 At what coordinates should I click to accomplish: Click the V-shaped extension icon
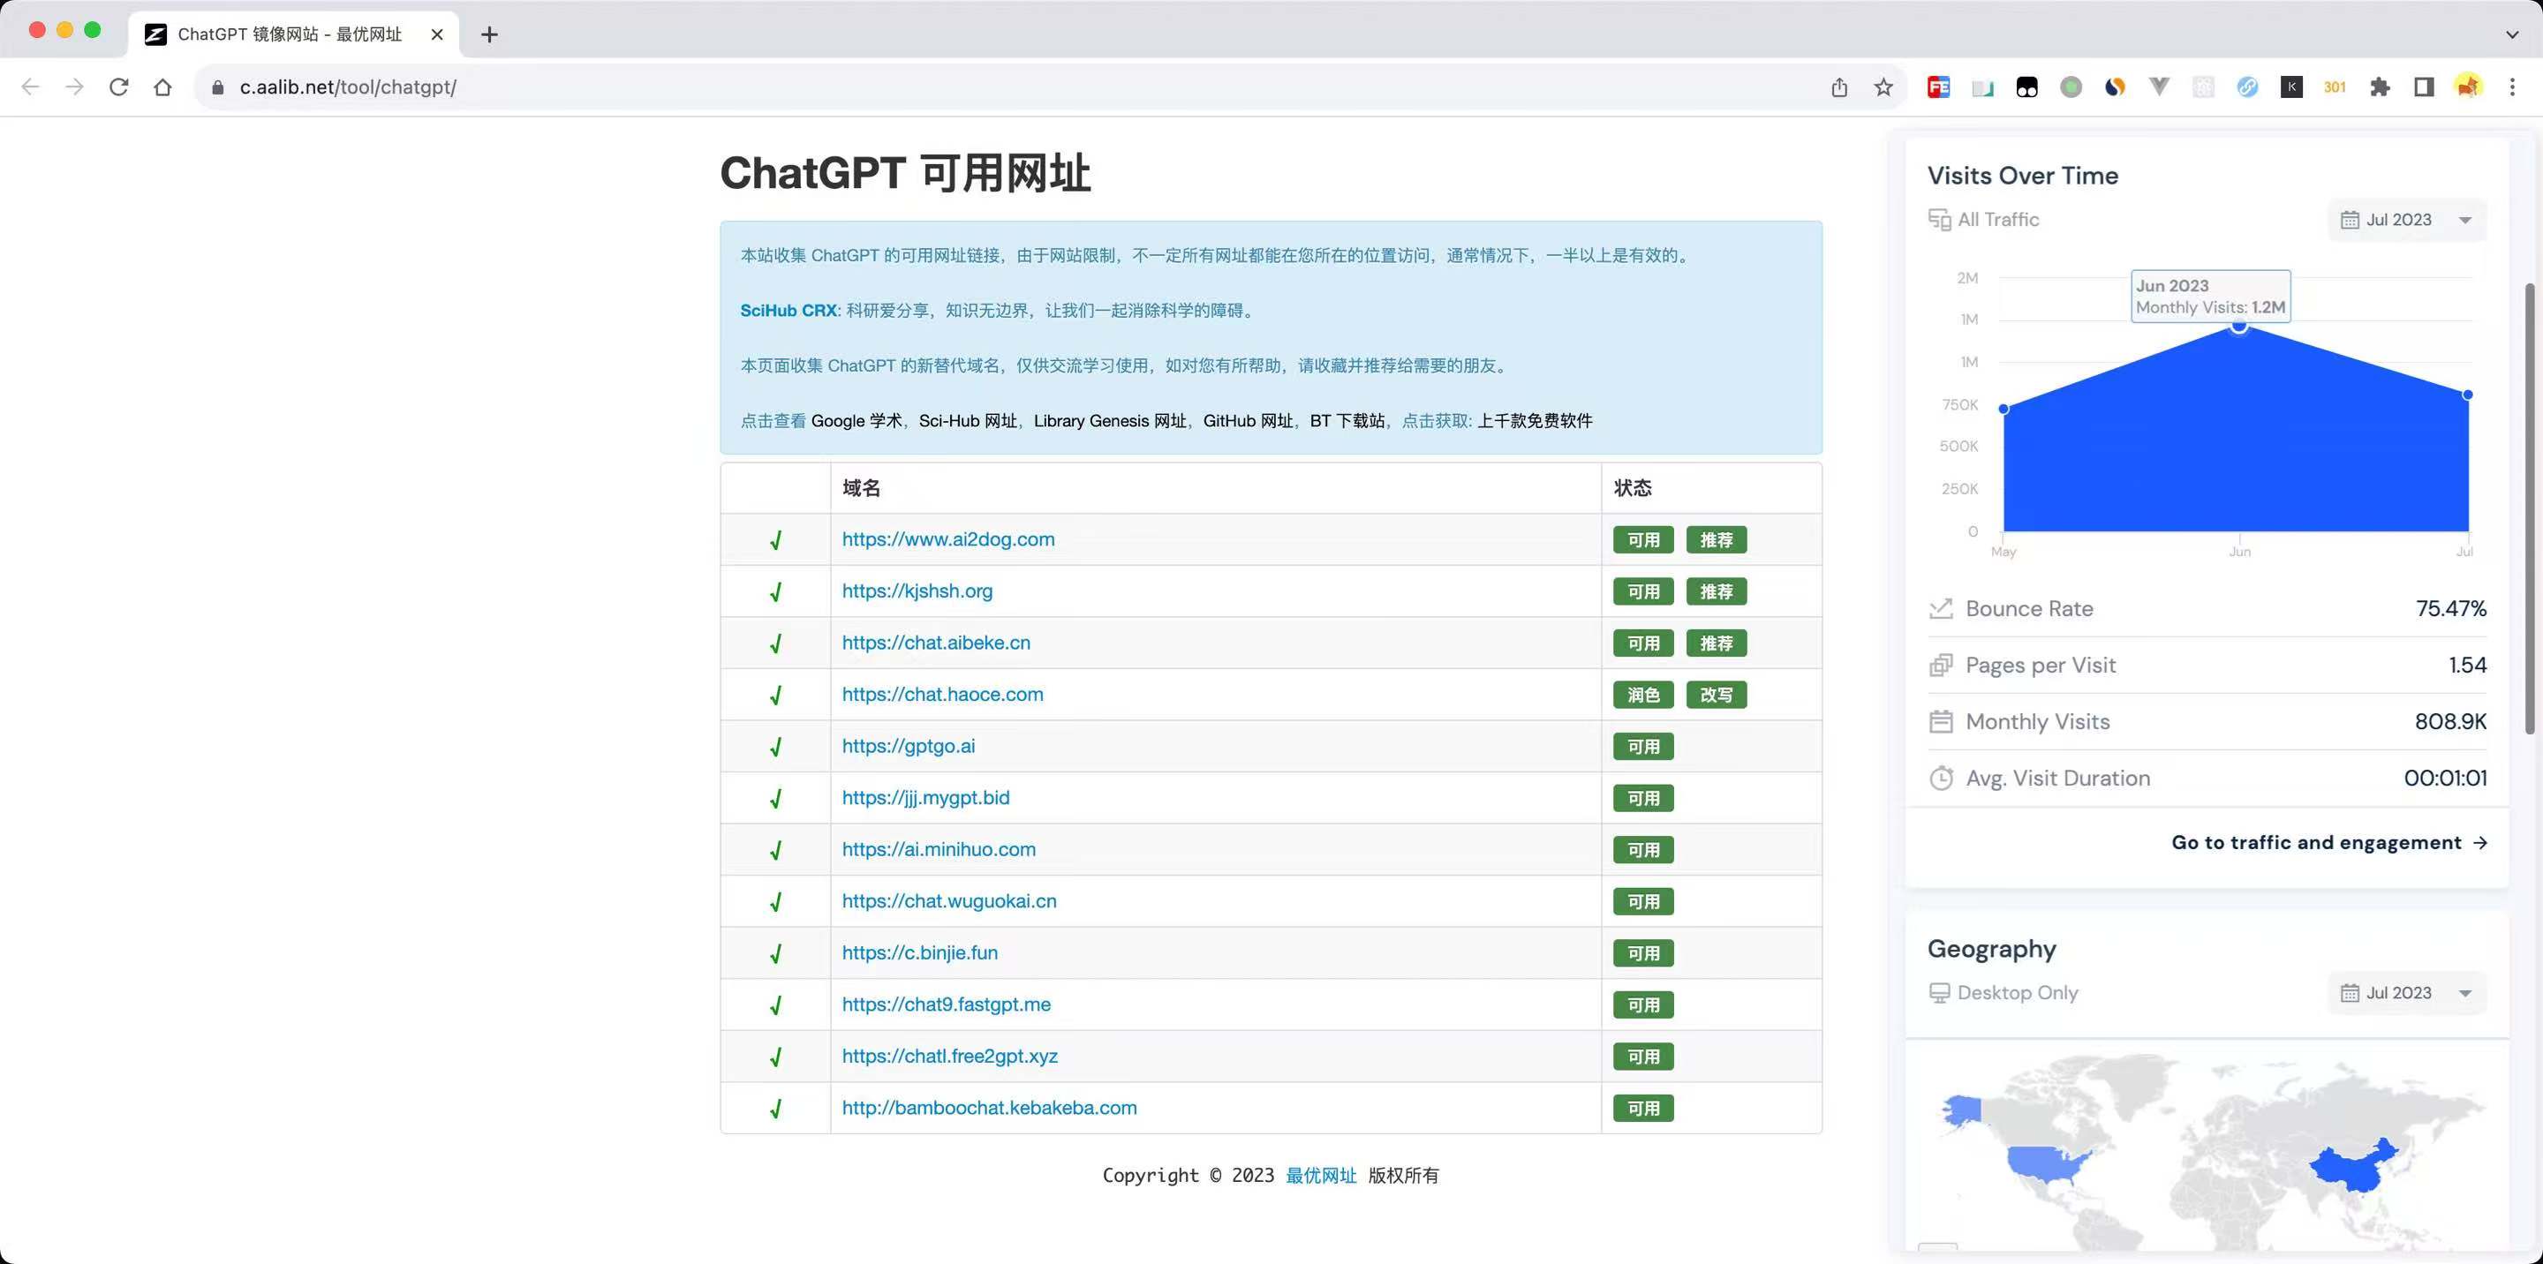click(x=2159, y=87)
